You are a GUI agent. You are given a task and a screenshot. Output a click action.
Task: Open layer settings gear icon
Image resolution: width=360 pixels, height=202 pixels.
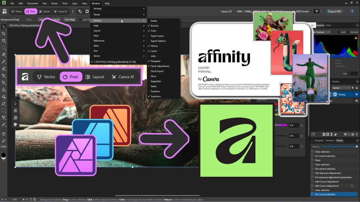pos(353,88)
